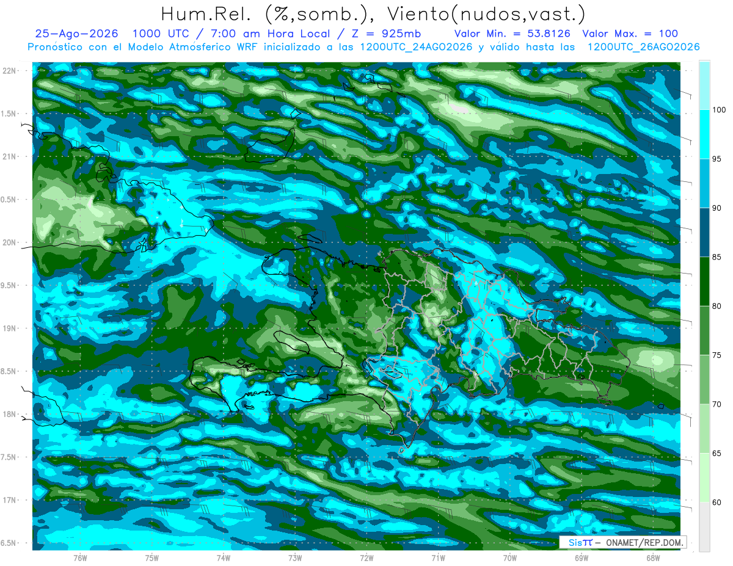The width and height of the screenshot is (733, 566).
Task: Click the '18N' latitude label
Action: coord(9,414)
